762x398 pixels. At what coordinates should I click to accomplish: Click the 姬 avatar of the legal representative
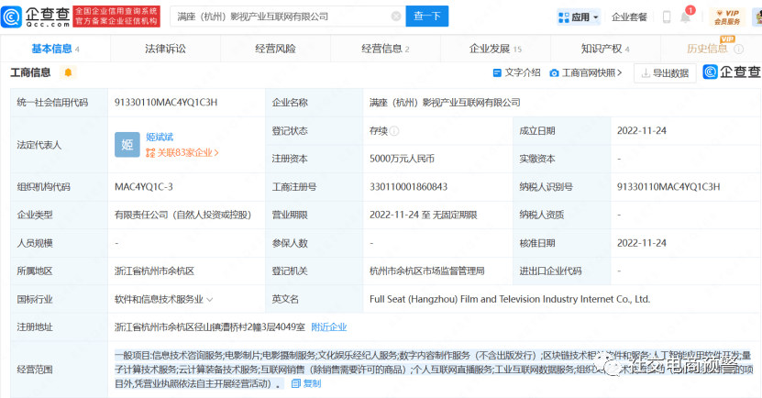pos(127,144)
